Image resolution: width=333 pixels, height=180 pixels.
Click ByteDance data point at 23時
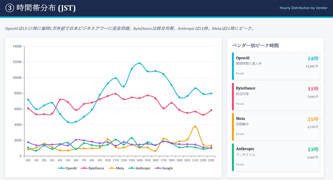tap(211, 110)
